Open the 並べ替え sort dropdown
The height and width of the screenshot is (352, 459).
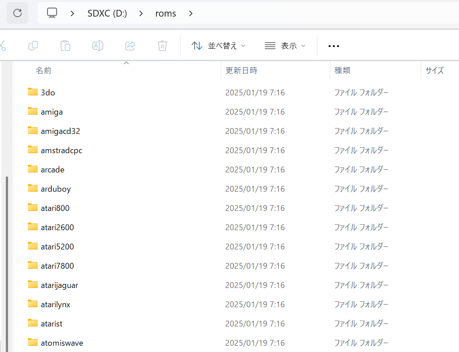[x=219, y=46]
